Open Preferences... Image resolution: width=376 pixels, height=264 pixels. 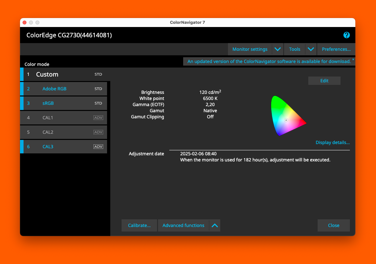336,49
